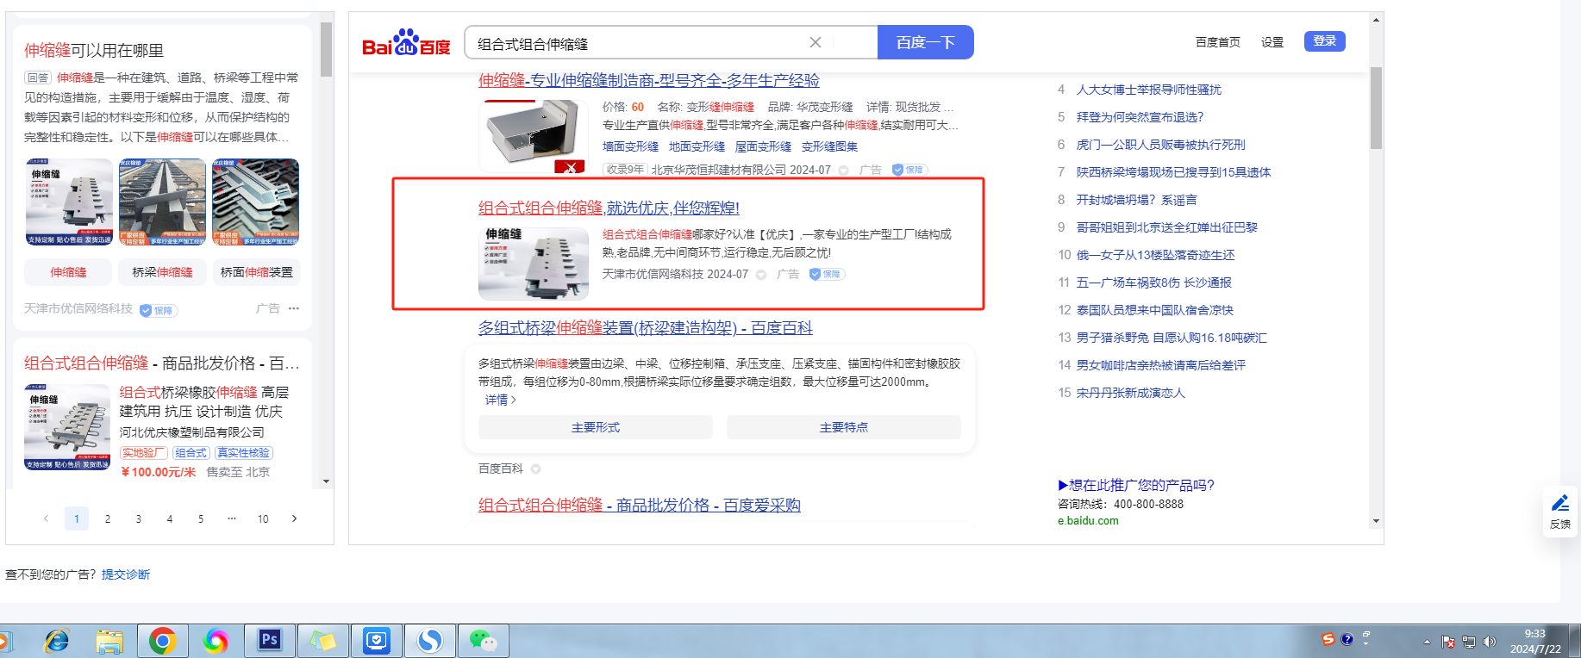Open hot search 拜登为何突然宣布退选?
The height and width of the screenshot is (658, 1581).
tap(1140, 117)
